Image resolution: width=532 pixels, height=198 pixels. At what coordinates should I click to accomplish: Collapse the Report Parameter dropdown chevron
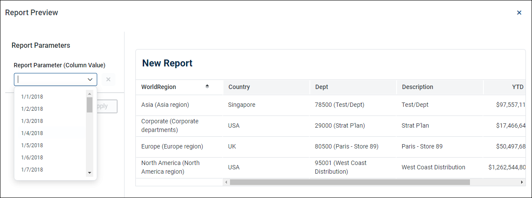[x=90, y=79]
